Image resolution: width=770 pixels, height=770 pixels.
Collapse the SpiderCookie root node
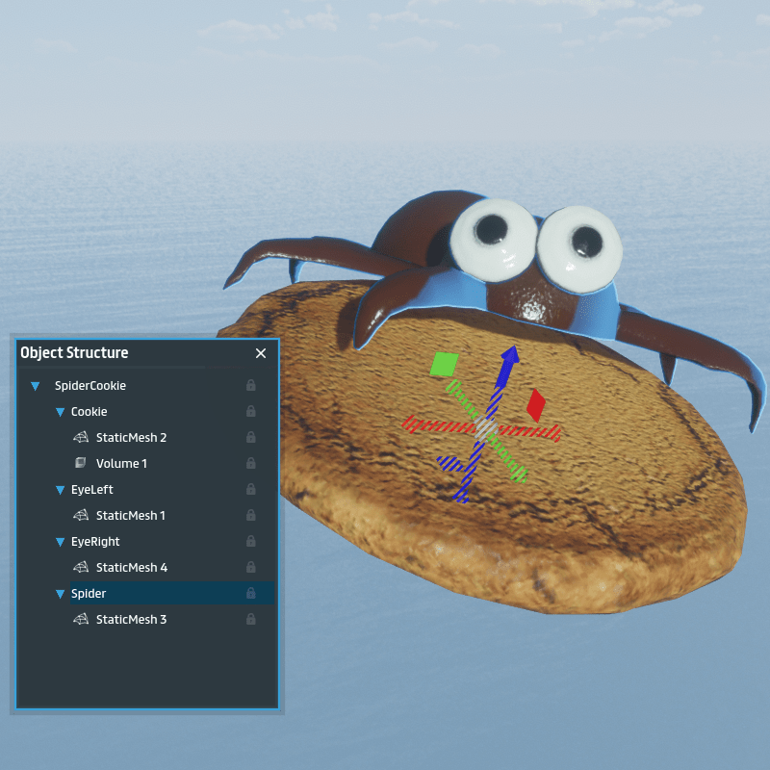point(36,386)
